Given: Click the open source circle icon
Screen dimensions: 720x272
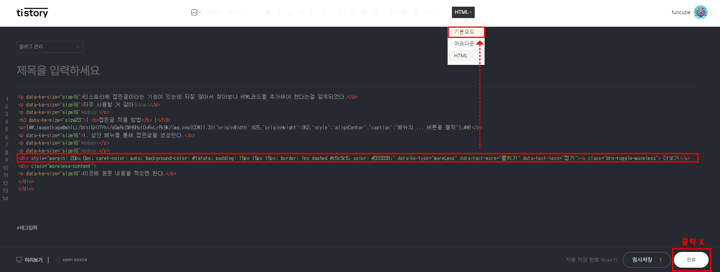Looking at the screenshot, I should 58,260.
